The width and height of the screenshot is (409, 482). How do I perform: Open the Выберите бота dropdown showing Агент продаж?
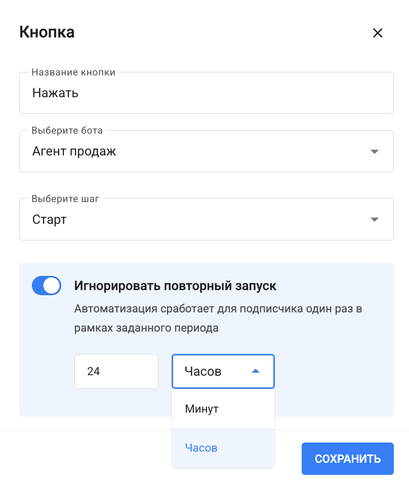[x=206, y=151]
